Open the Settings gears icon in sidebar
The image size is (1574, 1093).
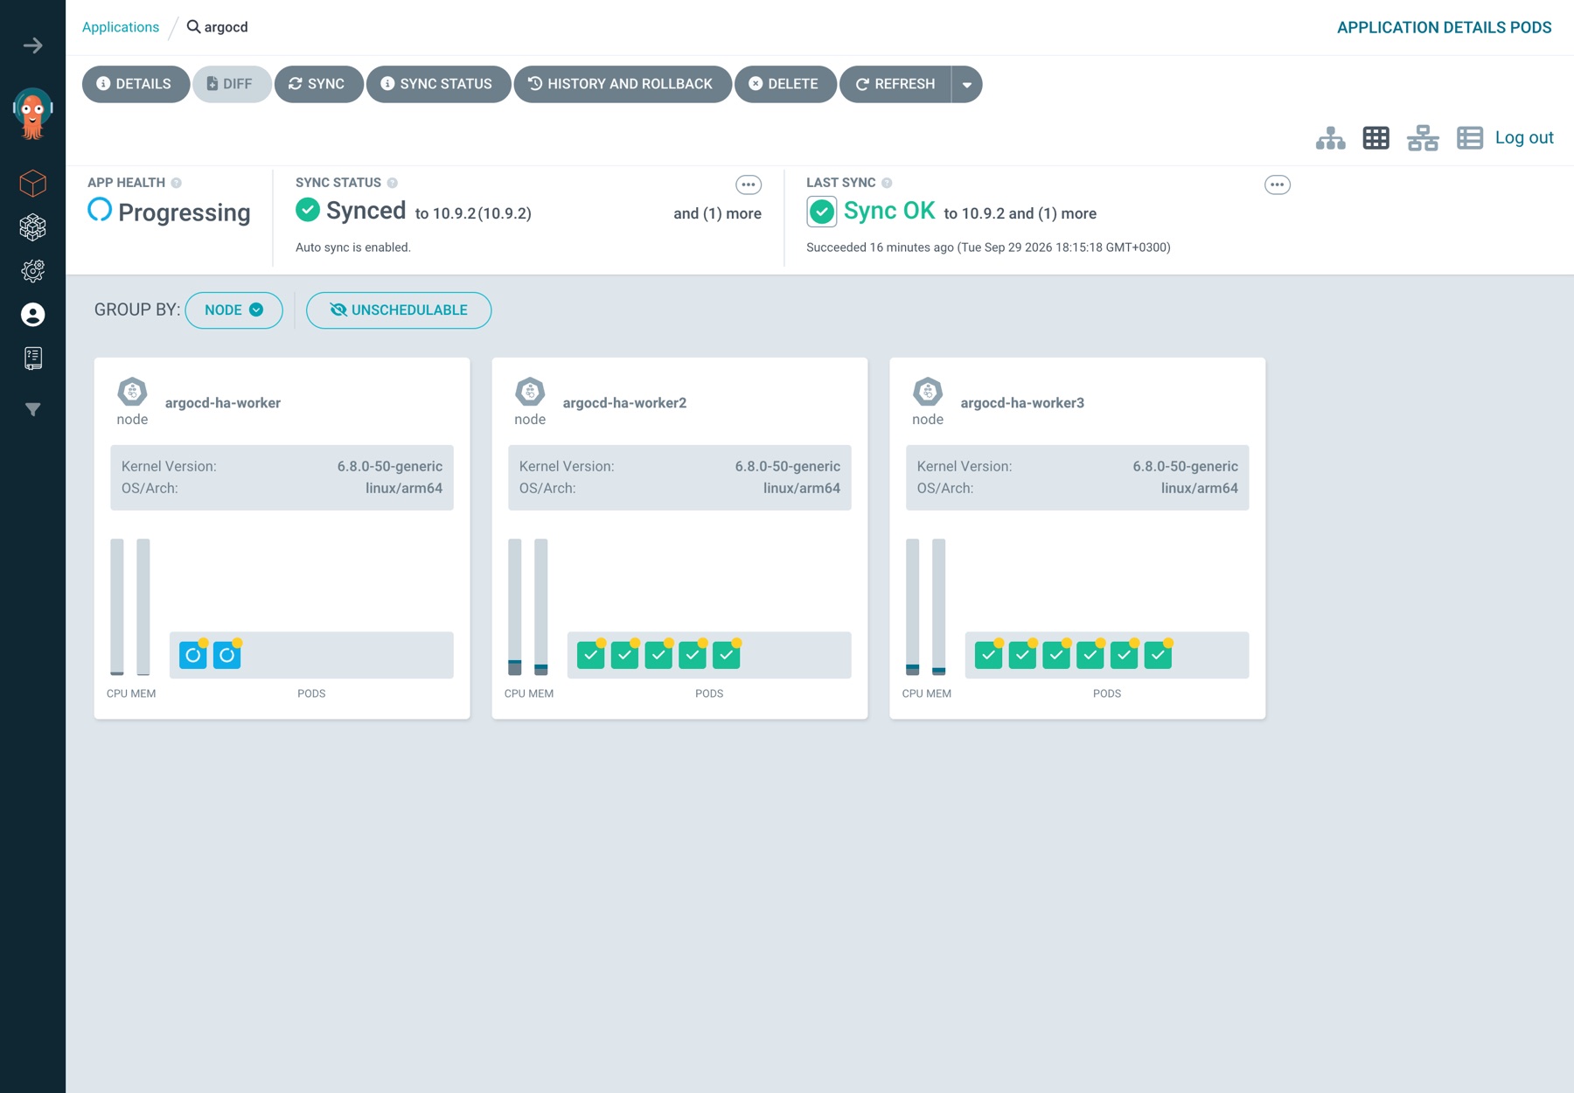(x=33, y=271)
